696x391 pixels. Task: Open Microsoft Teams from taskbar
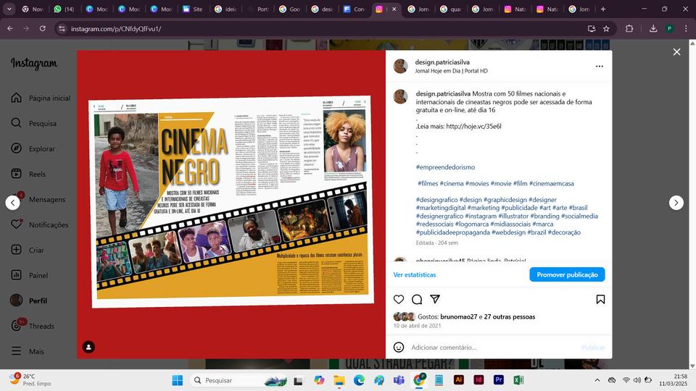(x=399, y=380)
